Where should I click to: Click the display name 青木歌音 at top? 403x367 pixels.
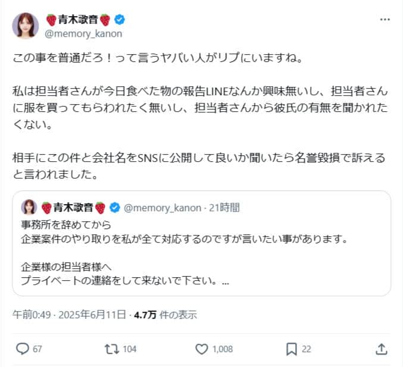78,20
